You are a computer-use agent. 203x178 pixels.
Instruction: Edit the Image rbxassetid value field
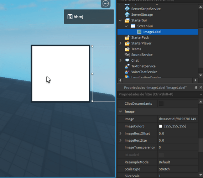pos(178,119)
